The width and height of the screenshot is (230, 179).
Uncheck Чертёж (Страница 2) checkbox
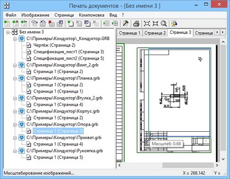(28, 45)
